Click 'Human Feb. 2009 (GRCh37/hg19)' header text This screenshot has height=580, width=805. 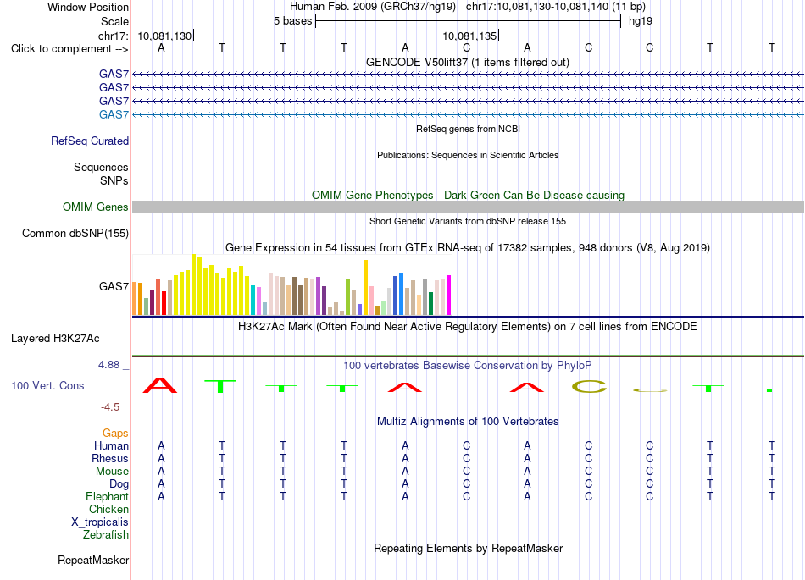tap(373, 7)
